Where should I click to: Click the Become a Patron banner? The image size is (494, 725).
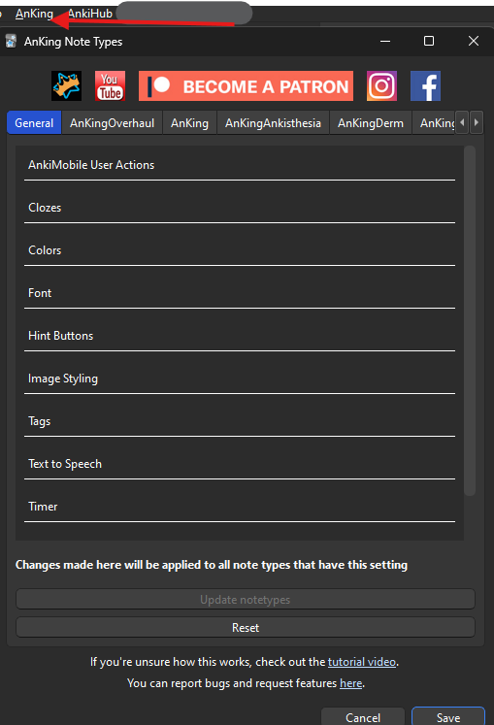[x=246, y=86]
